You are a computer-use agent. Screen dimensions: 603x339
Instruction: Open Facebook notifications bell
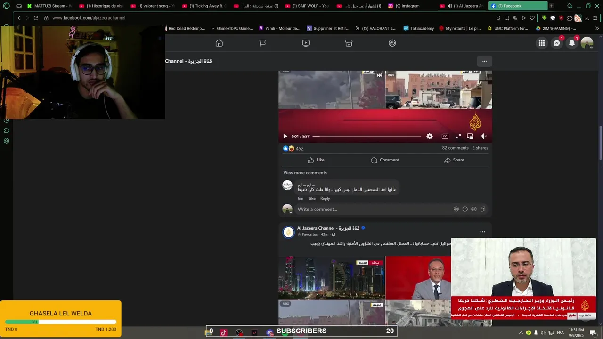click(x=572, y=43)
